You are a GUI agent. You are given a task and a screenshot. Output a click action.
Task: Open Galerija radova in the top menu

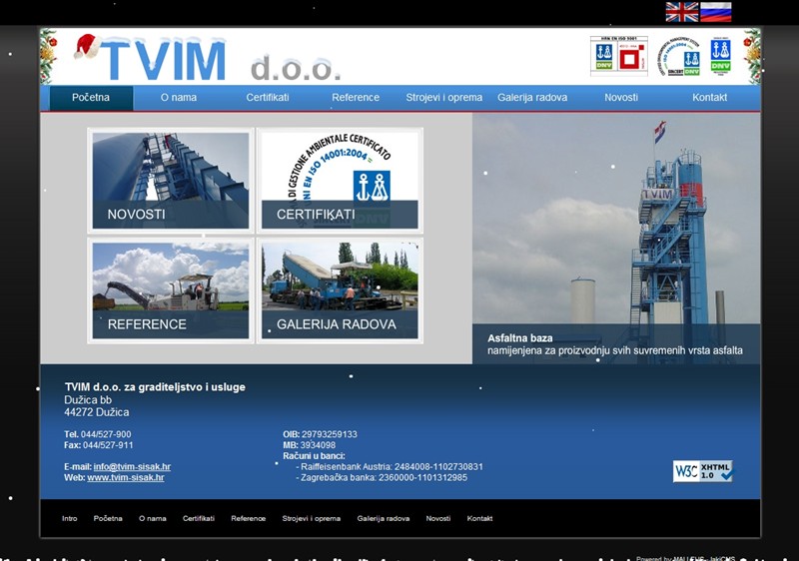(532, 97)
